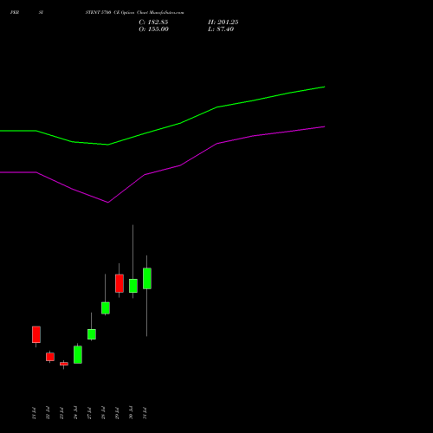Click the green candlestick for 28 Jul
The height and width of the screenshot is (433, 433).
(106, 307)
